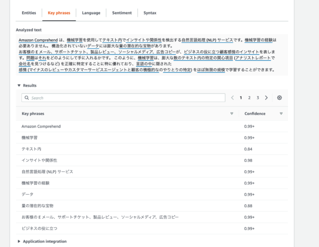Collapse the Results section
The width and height of the screenshot is (319, 247).
(19, 86)
